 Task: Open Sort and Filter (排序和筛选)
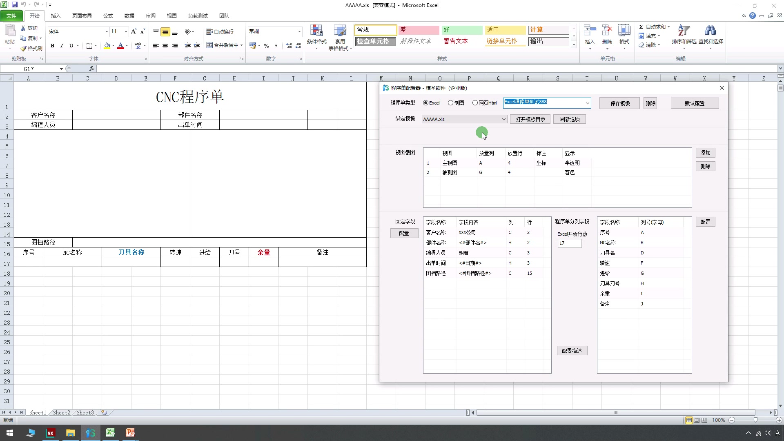click(684, 36)
